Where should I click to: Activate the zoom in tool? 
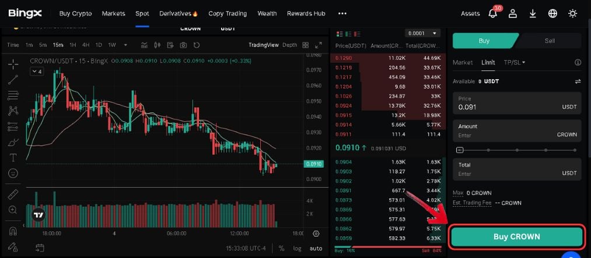coord(13,210)
